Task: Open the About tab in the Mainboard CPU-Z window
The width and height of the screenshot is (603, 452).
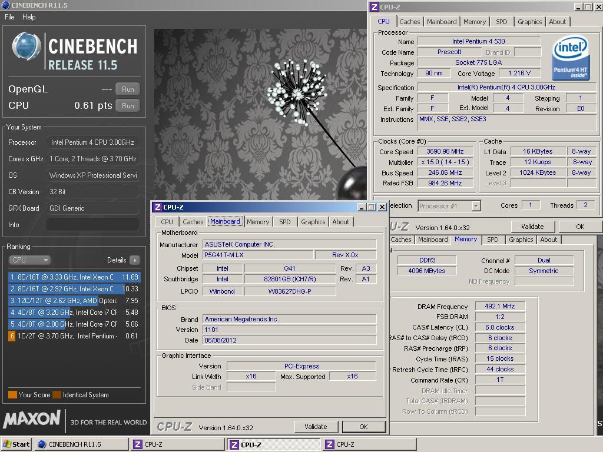Action: [x=341, y=222]
